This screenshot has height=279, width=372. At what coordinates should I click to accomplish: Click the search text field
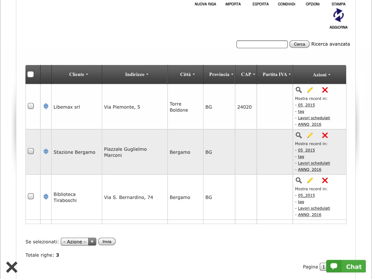coord(262,44)
